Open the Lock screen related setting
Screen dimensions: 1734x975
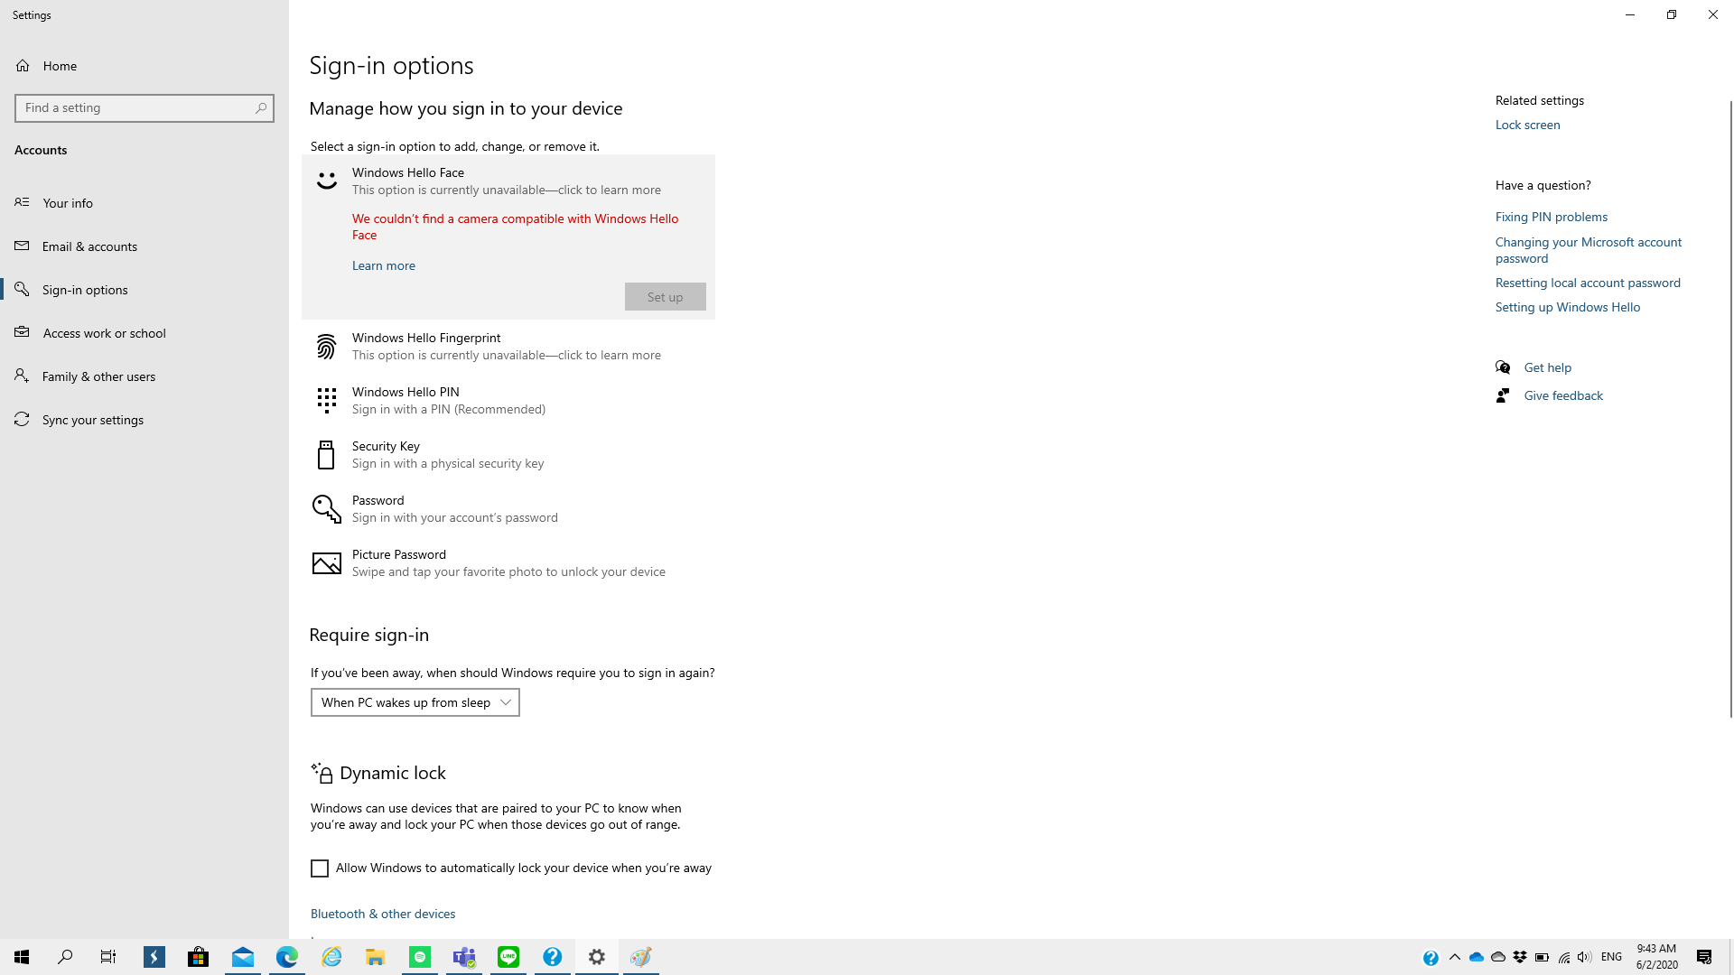click(1527, 125)
